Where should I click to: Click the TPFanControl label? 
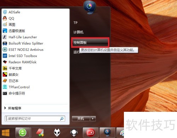pos(19,87)
